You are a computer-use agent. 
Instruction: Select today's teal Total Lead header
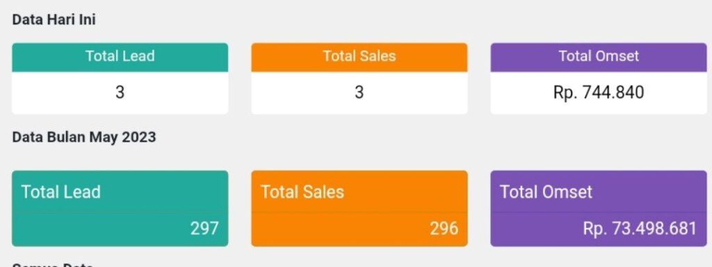(x=120, y=57)
